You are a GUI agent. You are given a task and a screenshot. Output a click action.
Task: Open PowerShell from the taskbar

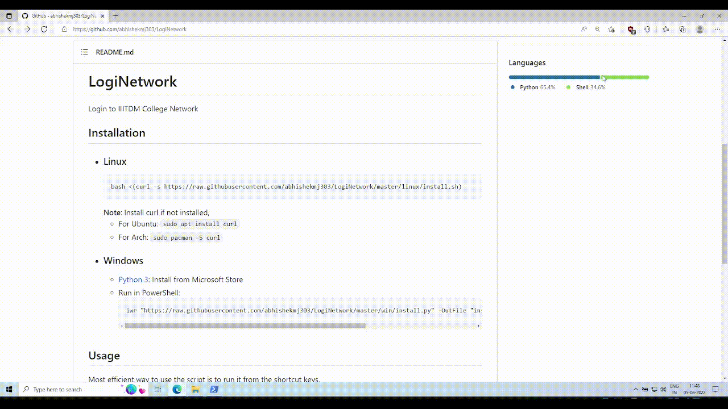(214, 389)
